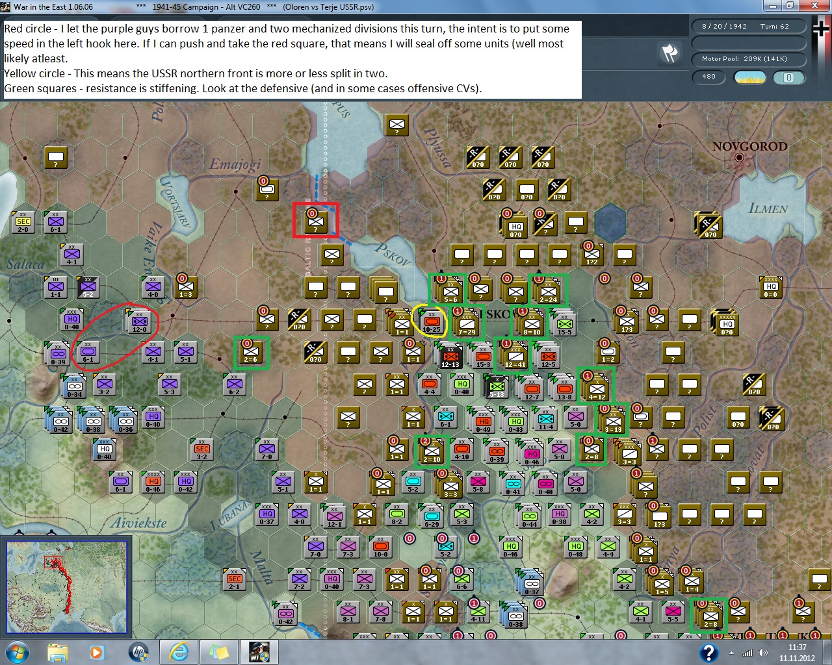Select the red HQ 0-49 headquarters
The image size is (832, 665).
483,421
